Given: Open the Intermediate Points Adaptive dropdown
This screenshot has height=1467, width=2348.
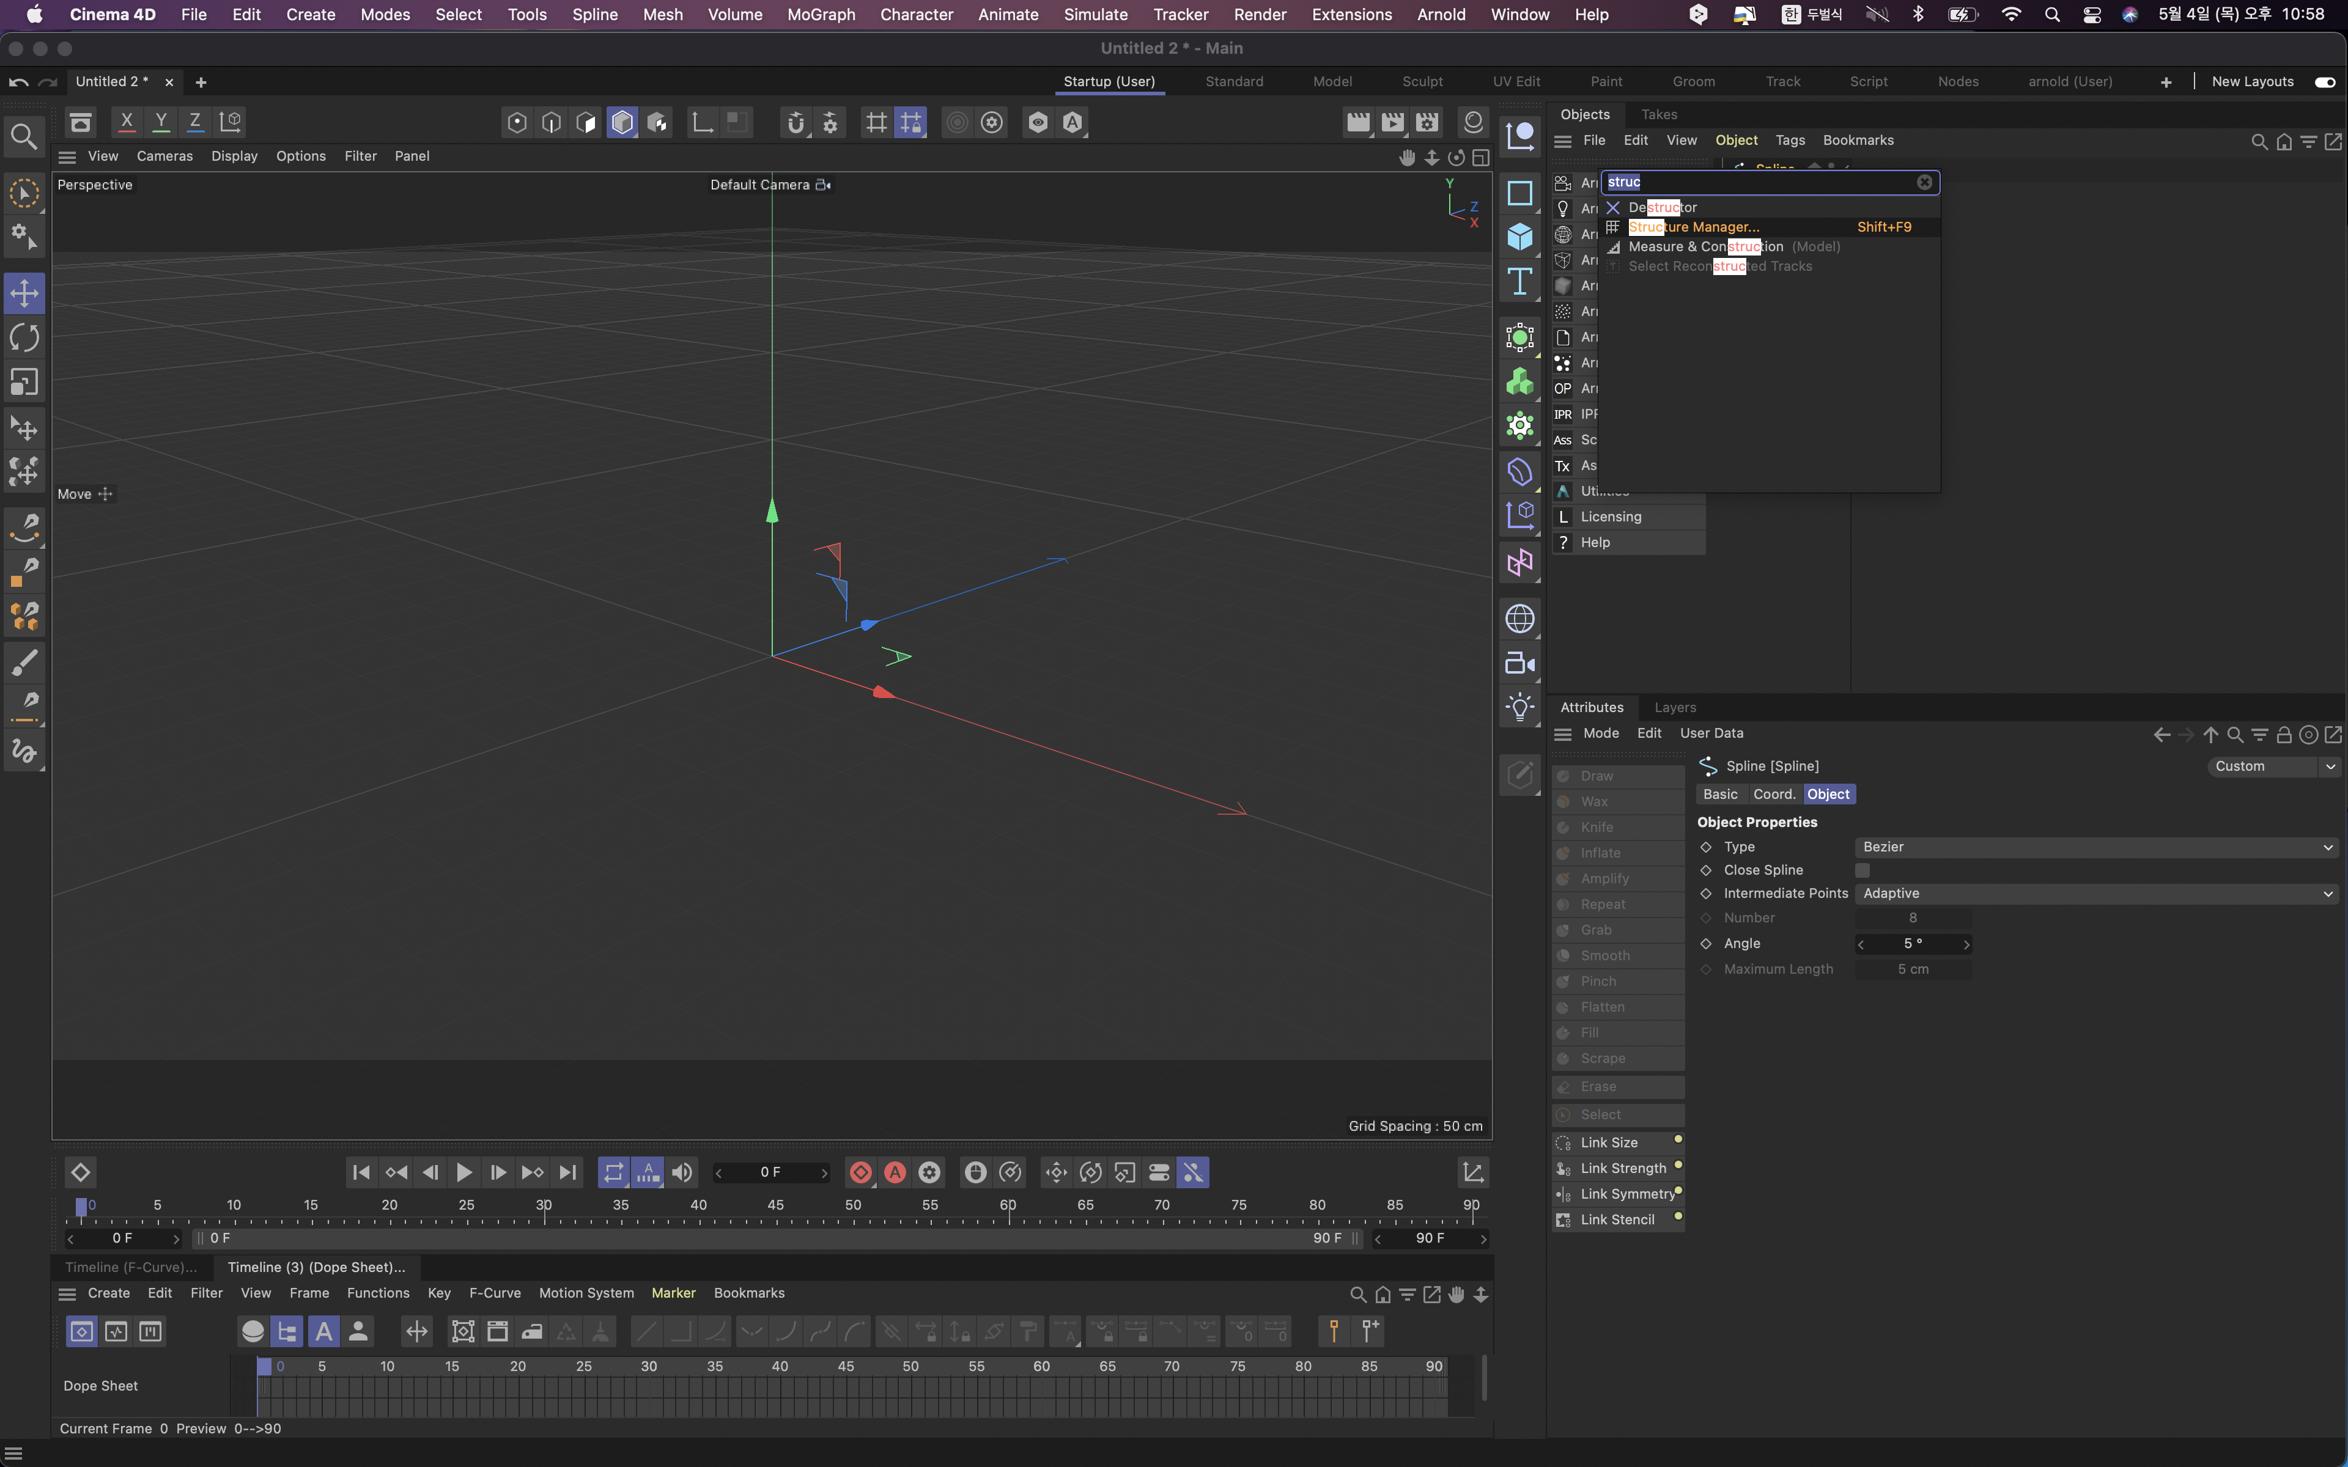Looking at the screenshot, I should point(2095,894).
